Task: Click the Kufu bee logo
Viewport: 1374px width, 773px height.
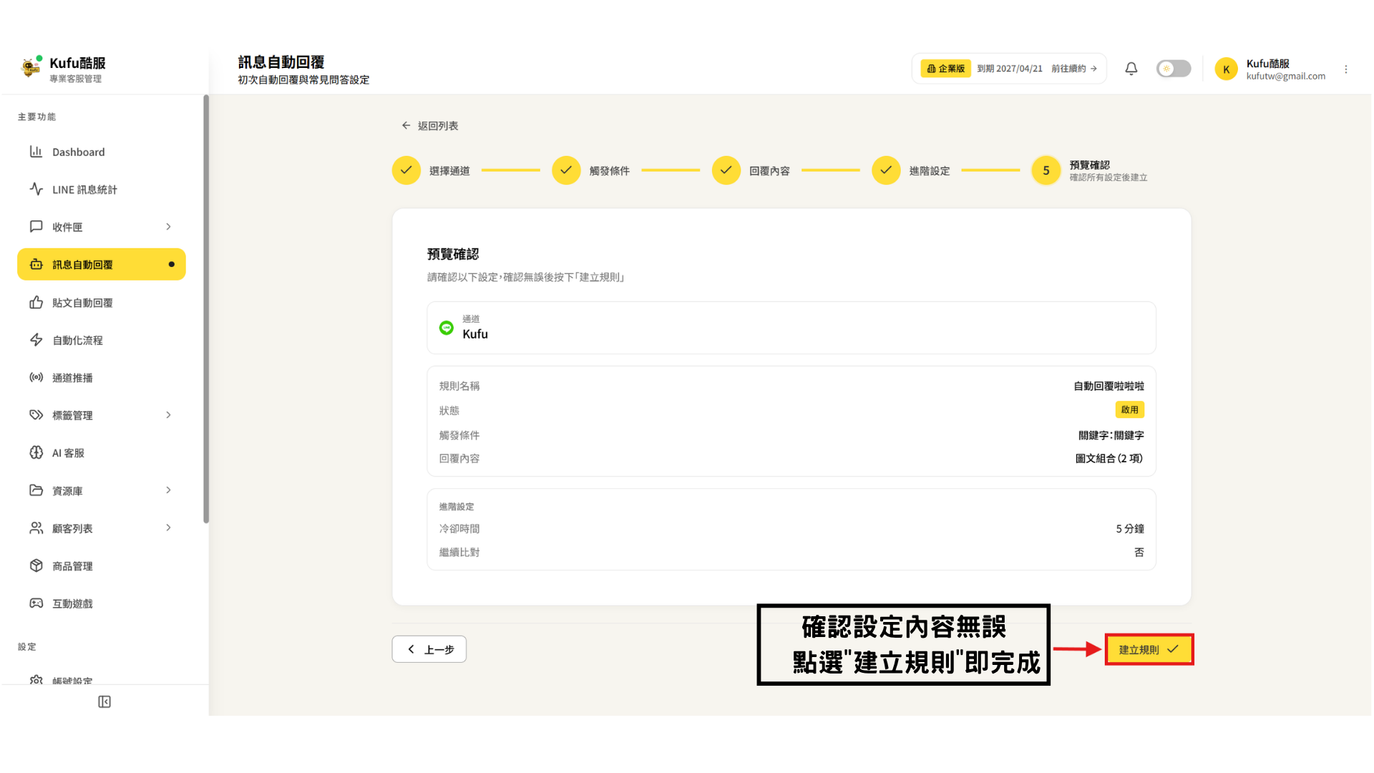Action: click(31, 67)
